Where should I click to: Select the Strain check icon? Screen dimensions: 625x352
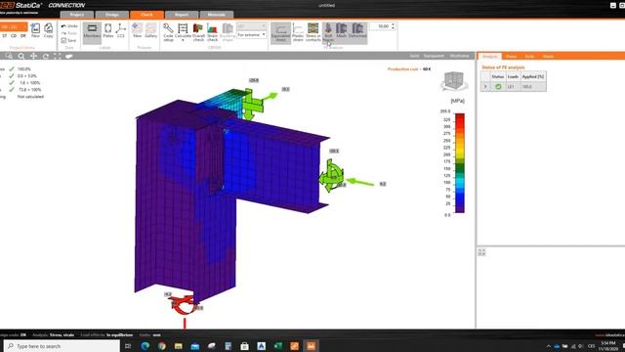click(213, 32)
